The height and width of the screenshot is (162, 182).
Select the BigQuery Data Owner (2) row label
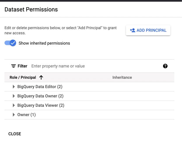tap(40, 96)
